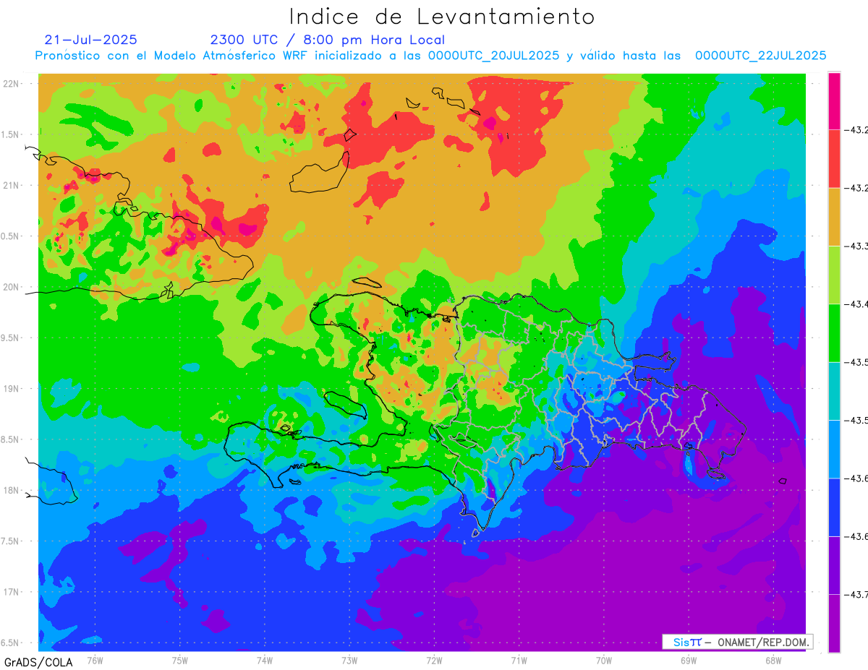Pick the teal swatch in the legend

[x=834, y=391]
